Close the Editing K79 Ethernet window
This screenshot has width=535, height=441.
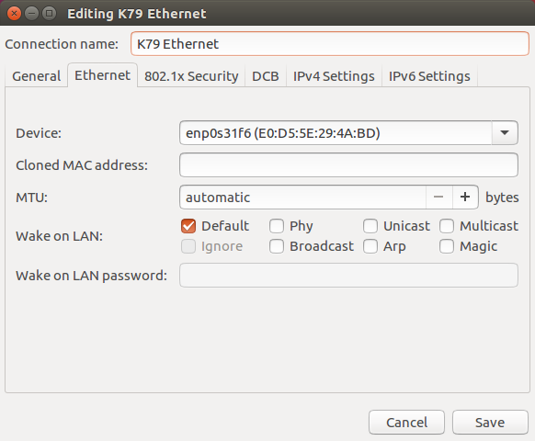click(14, 14)
